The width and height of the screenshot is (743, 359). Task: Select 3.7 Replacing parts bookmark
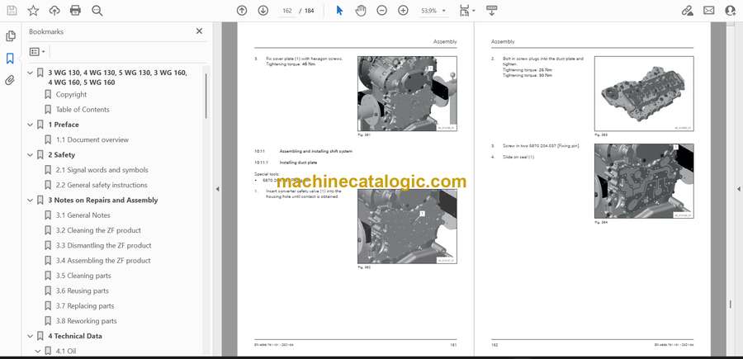tap(85, 306)
